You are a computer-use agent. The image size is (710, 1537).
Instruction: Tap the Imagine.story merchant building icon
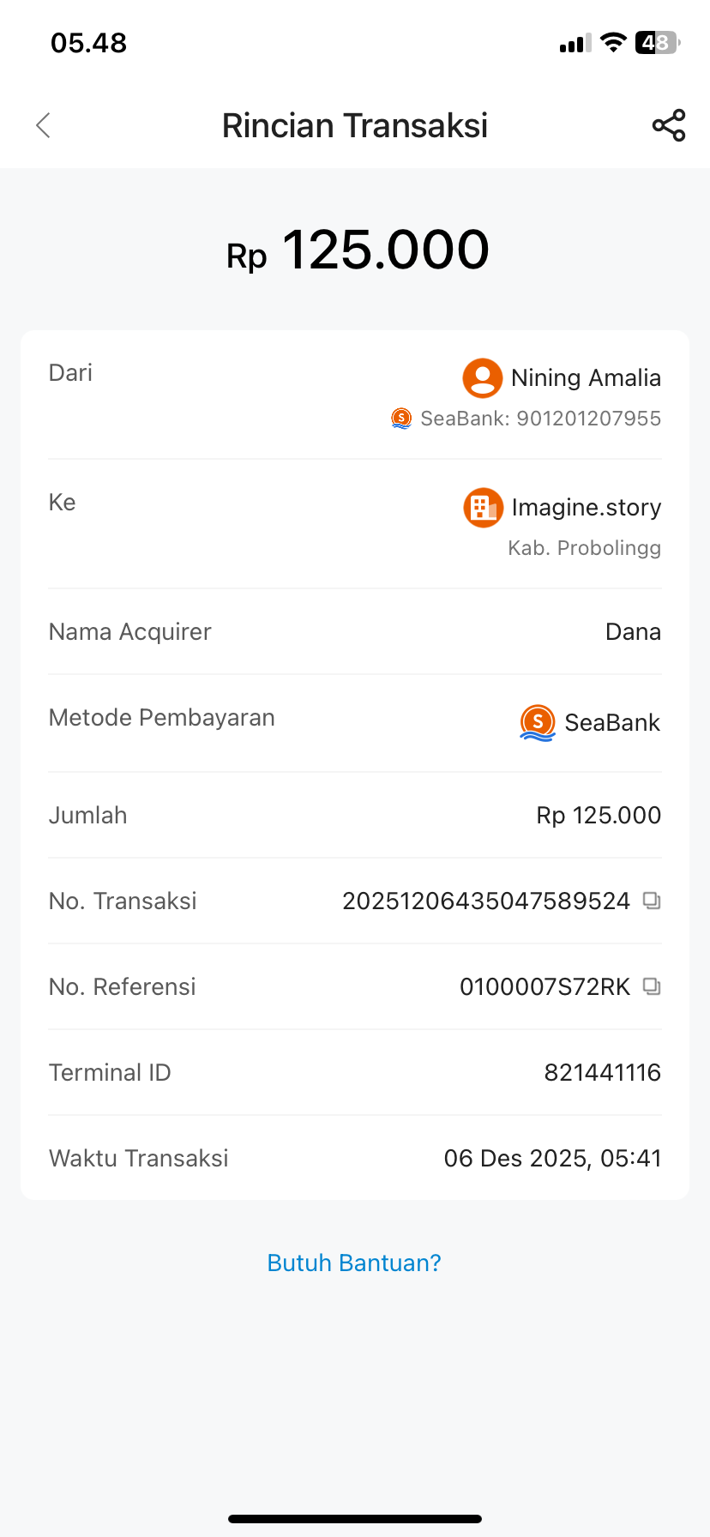484,508
